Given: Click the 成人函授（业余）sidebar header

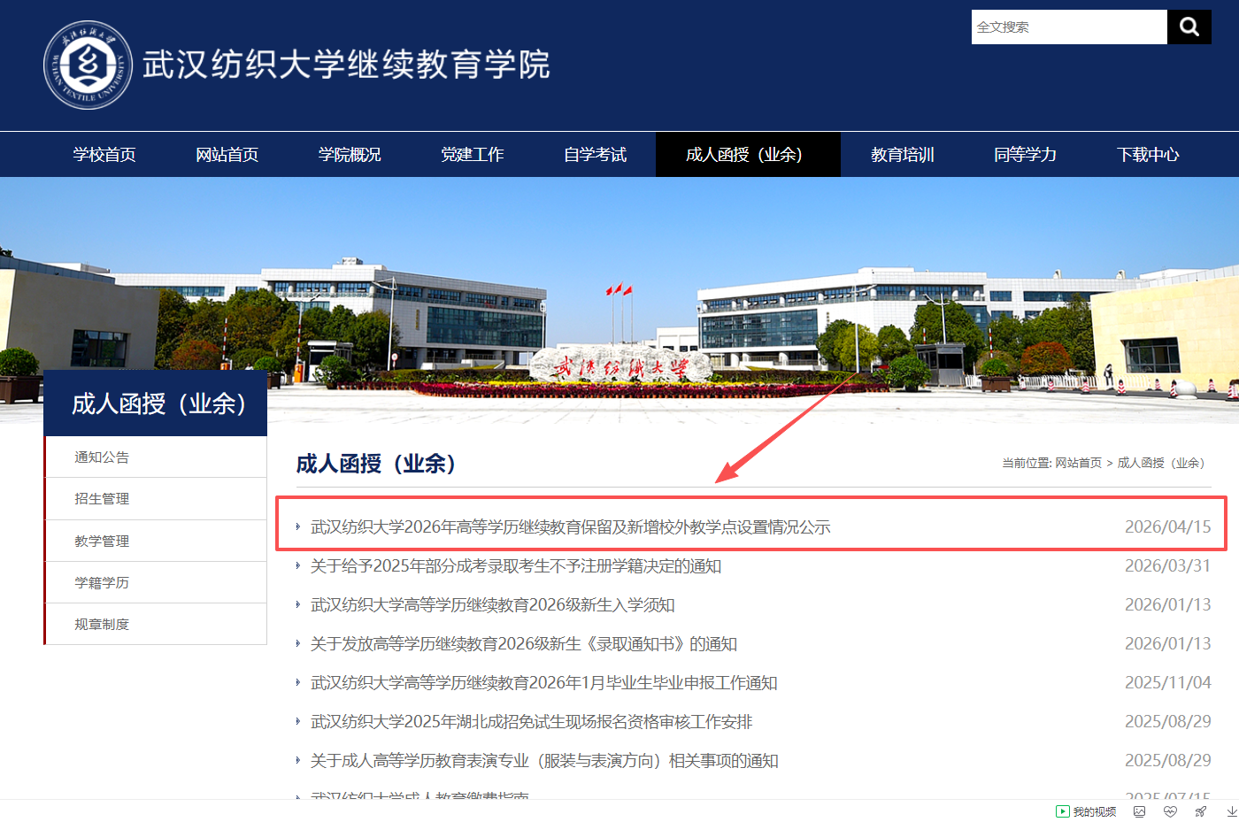Looking at the screenshot, I should 156,403.
